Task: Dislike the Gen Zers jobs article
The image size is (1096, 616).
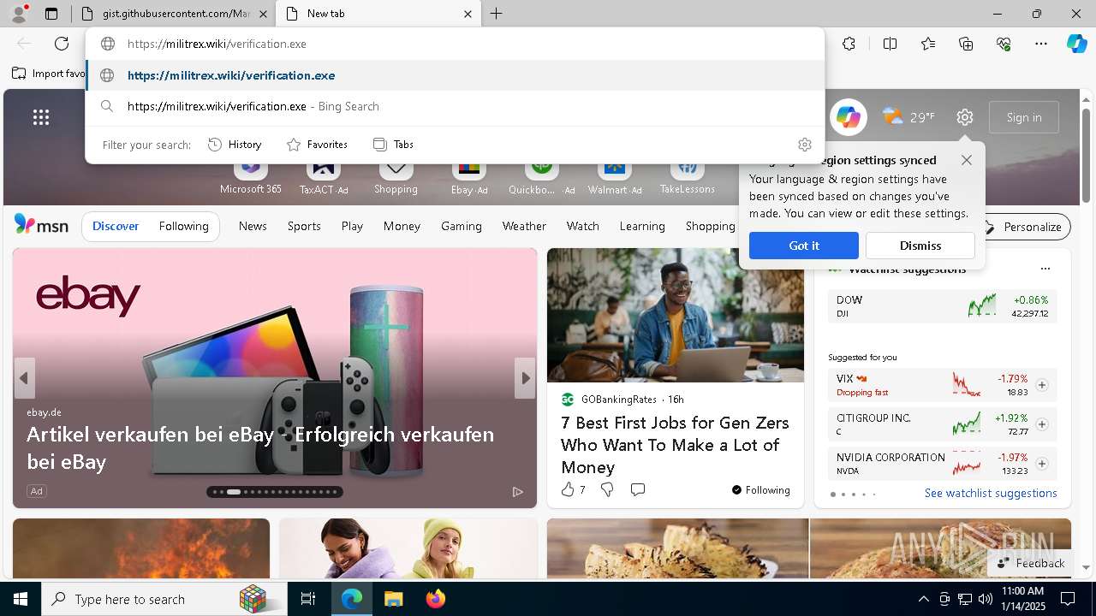Action: 607,489
